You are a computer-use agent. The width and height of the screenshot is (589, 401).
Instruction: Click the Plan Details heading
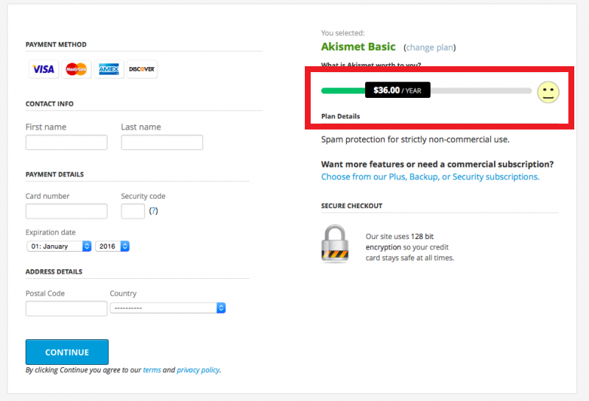click(x=340, y=116)
